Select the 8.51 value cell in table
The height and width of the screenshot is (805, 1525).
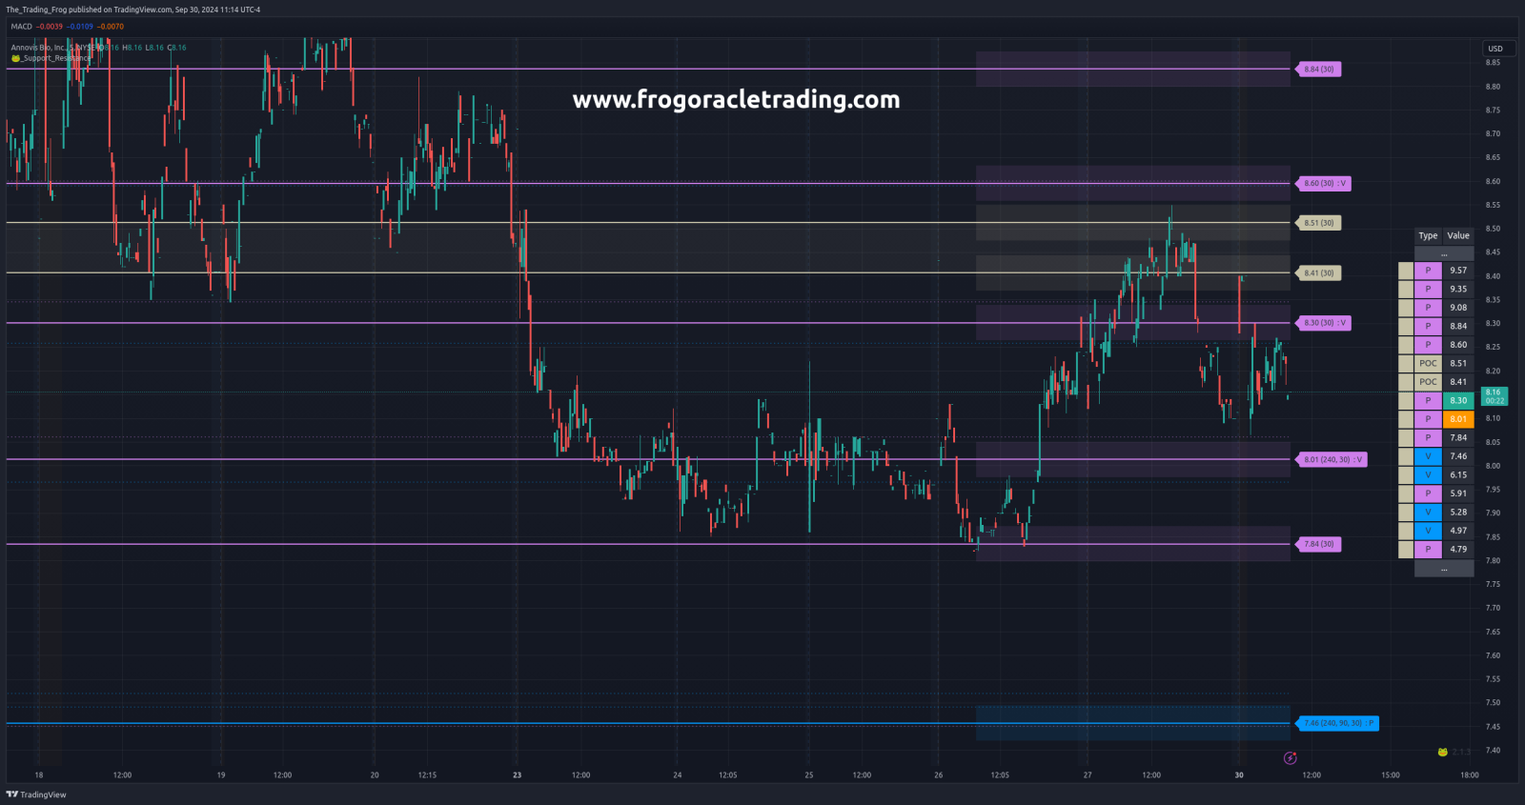[1458, 363]
